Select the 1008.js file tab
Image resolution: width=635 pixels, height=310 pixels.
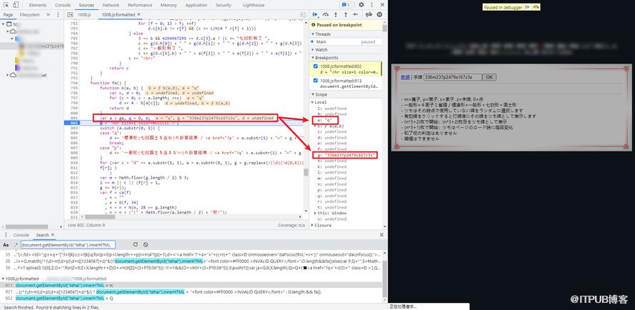(x=84, y=14)
